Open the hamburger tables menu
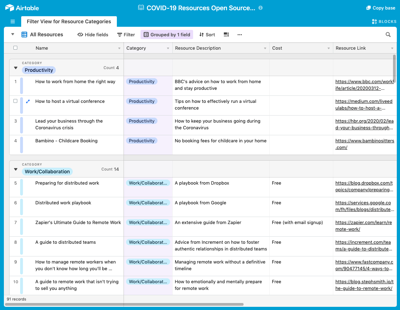This screenshot has height=310, width=400. pyautogui.click(x=12, y=21)
